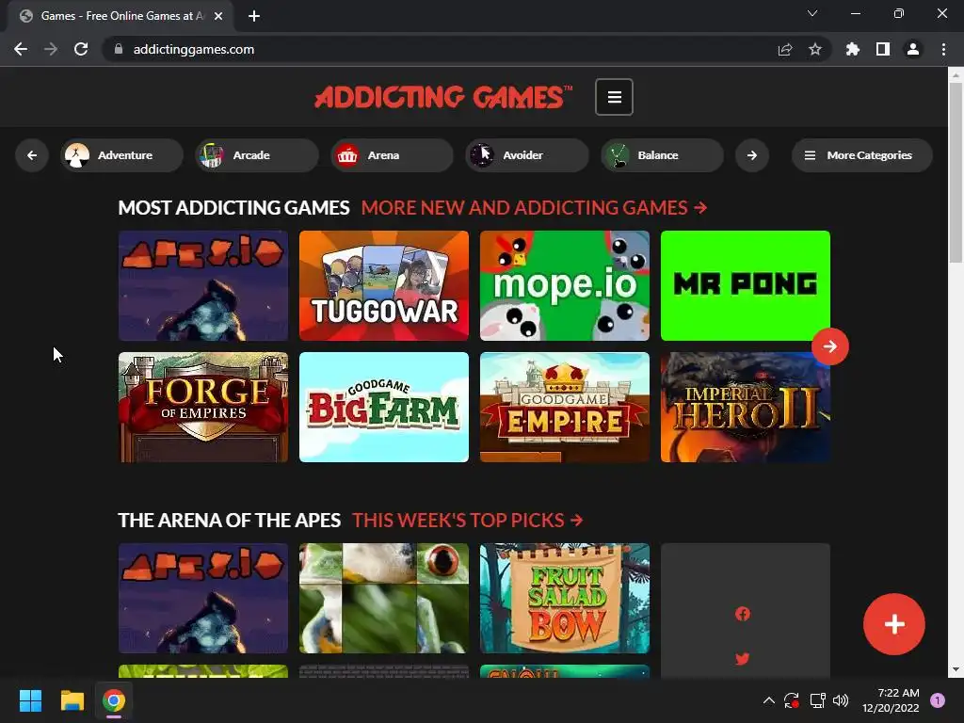This screenshot has height=723, width=964.
Task: Bookmark the page with the star icon
Action: 815,49
